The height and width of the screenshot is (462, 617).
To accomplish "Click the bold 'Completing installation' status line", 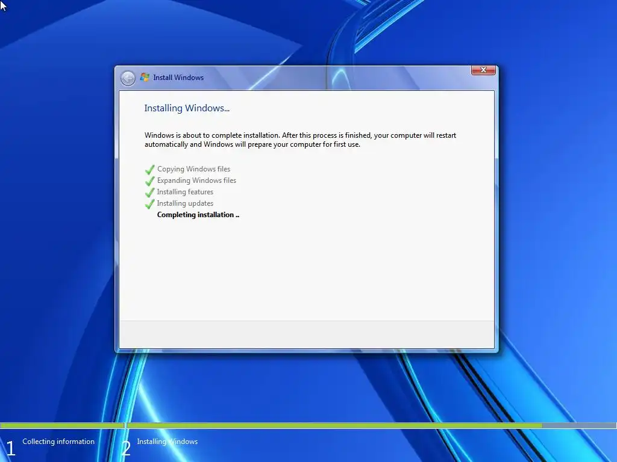I will coord(198,215).
